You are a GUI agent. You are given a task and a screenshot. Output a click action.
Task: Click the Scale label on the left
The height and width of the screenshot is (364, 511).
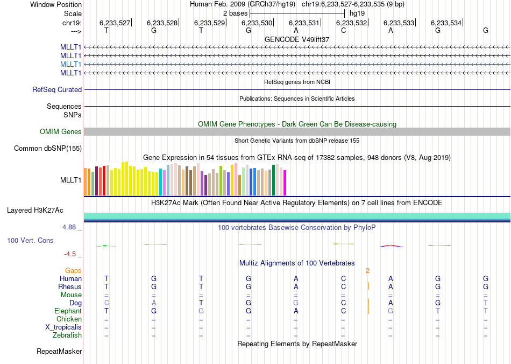73,13
